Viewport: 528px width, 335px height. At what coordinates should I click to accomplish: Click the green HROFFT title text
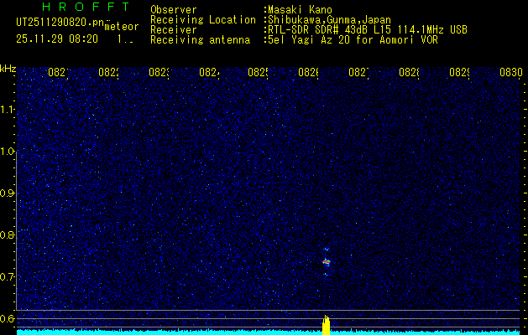coord(86,7)
